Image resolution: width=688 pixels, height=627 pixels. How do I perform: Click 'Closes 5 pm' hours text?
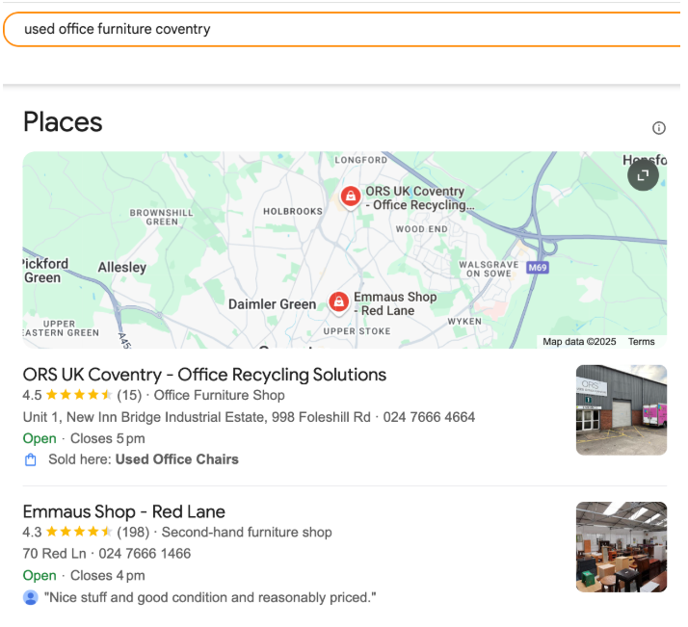[x=108, y=438]
